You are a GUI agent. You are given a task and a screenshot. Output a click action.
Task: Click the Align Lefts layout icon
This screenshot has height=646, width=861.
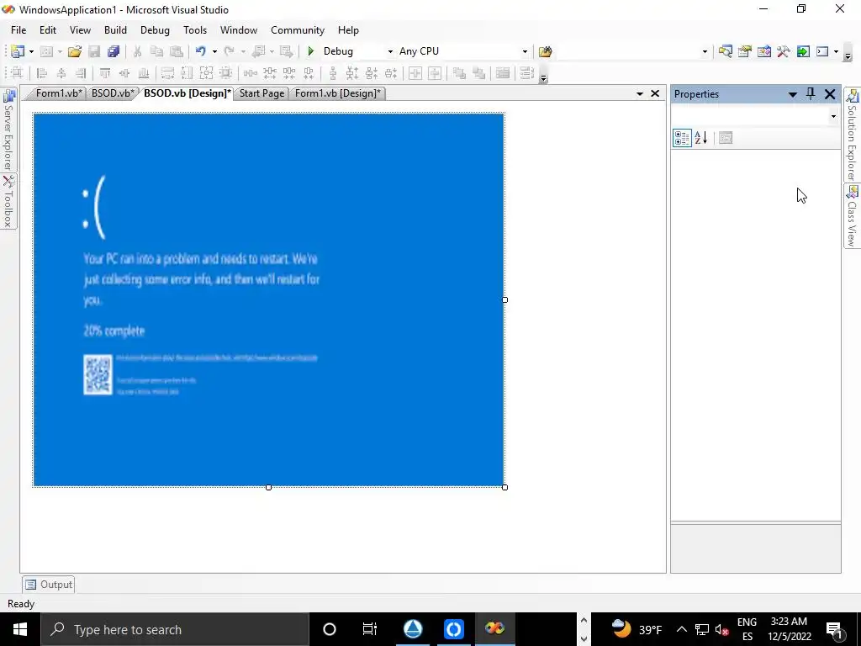[x=42, y=73]
